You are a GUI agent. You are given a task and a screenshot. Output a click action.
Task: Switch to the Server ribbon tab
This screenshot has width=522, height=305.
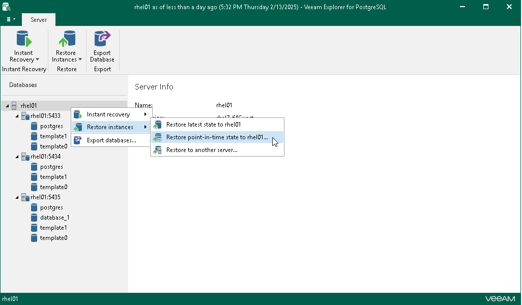38,19
